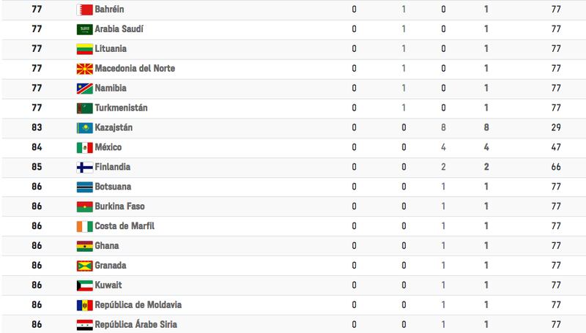The height and width of the screenshot is (333, 586).
Task: Click Kazajstán's total medals value 8
Action: pyautogui.click(x=486, y=127)
